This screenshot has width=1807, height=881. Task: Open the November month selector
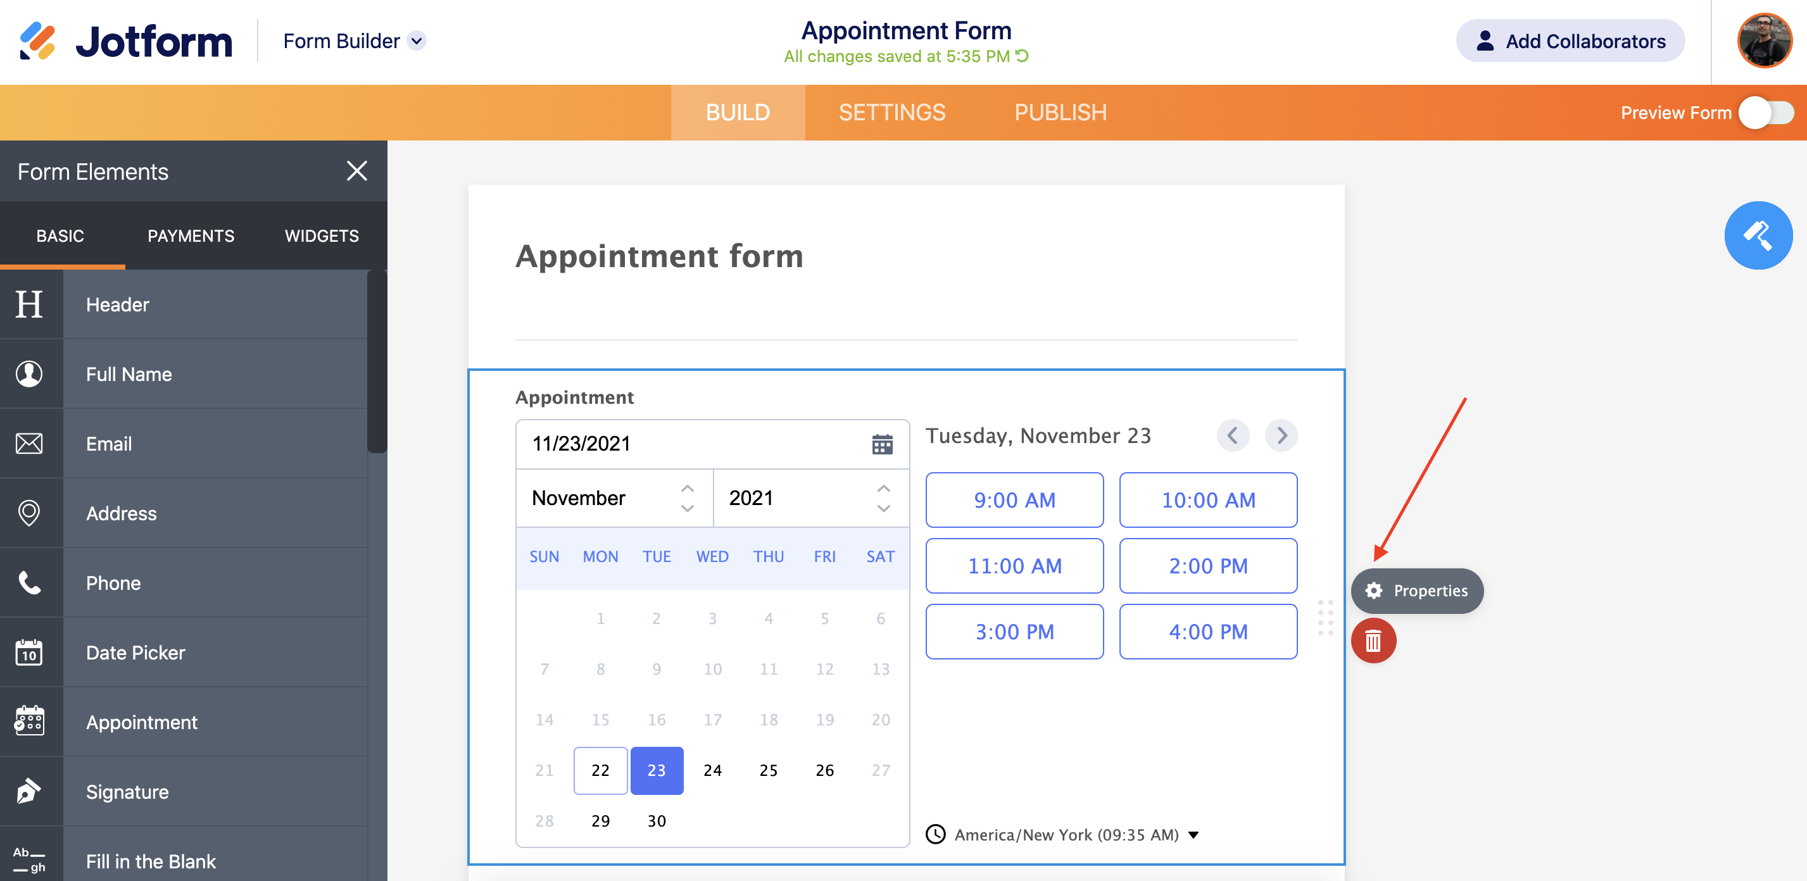coord(614,498)
